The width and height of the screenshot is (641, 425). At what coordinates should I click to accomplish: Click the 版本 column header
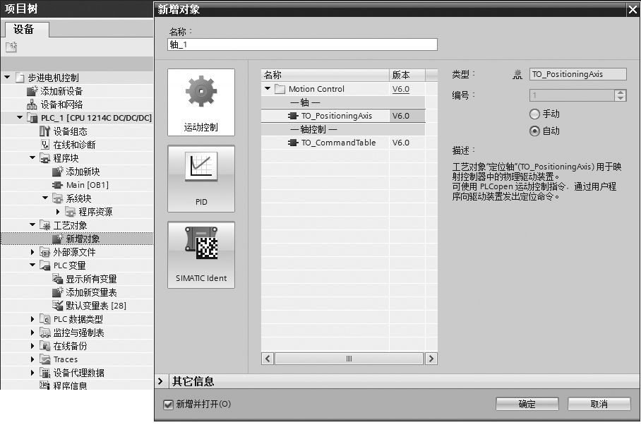(407, 75)
